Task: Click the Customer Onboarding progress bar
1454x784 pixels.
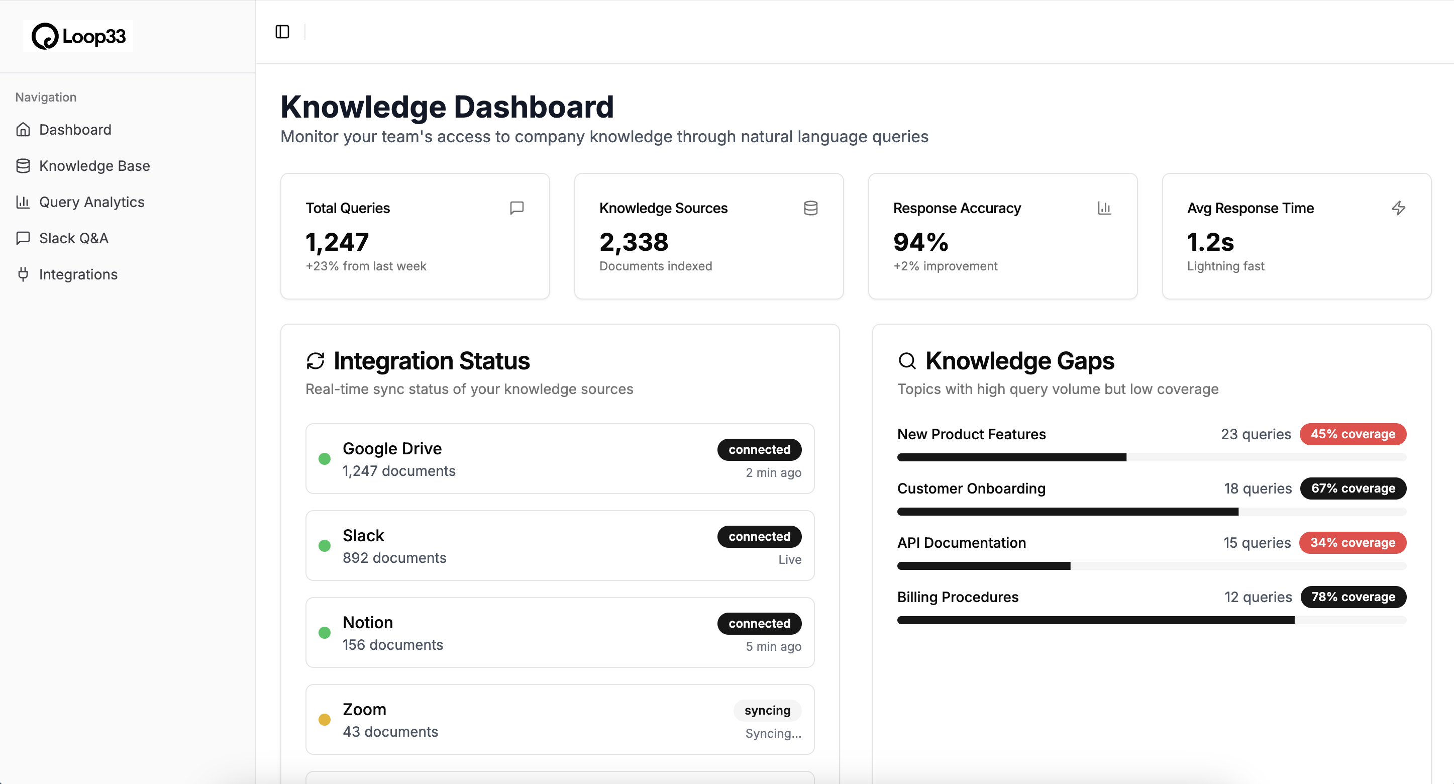Action: 1152,512
